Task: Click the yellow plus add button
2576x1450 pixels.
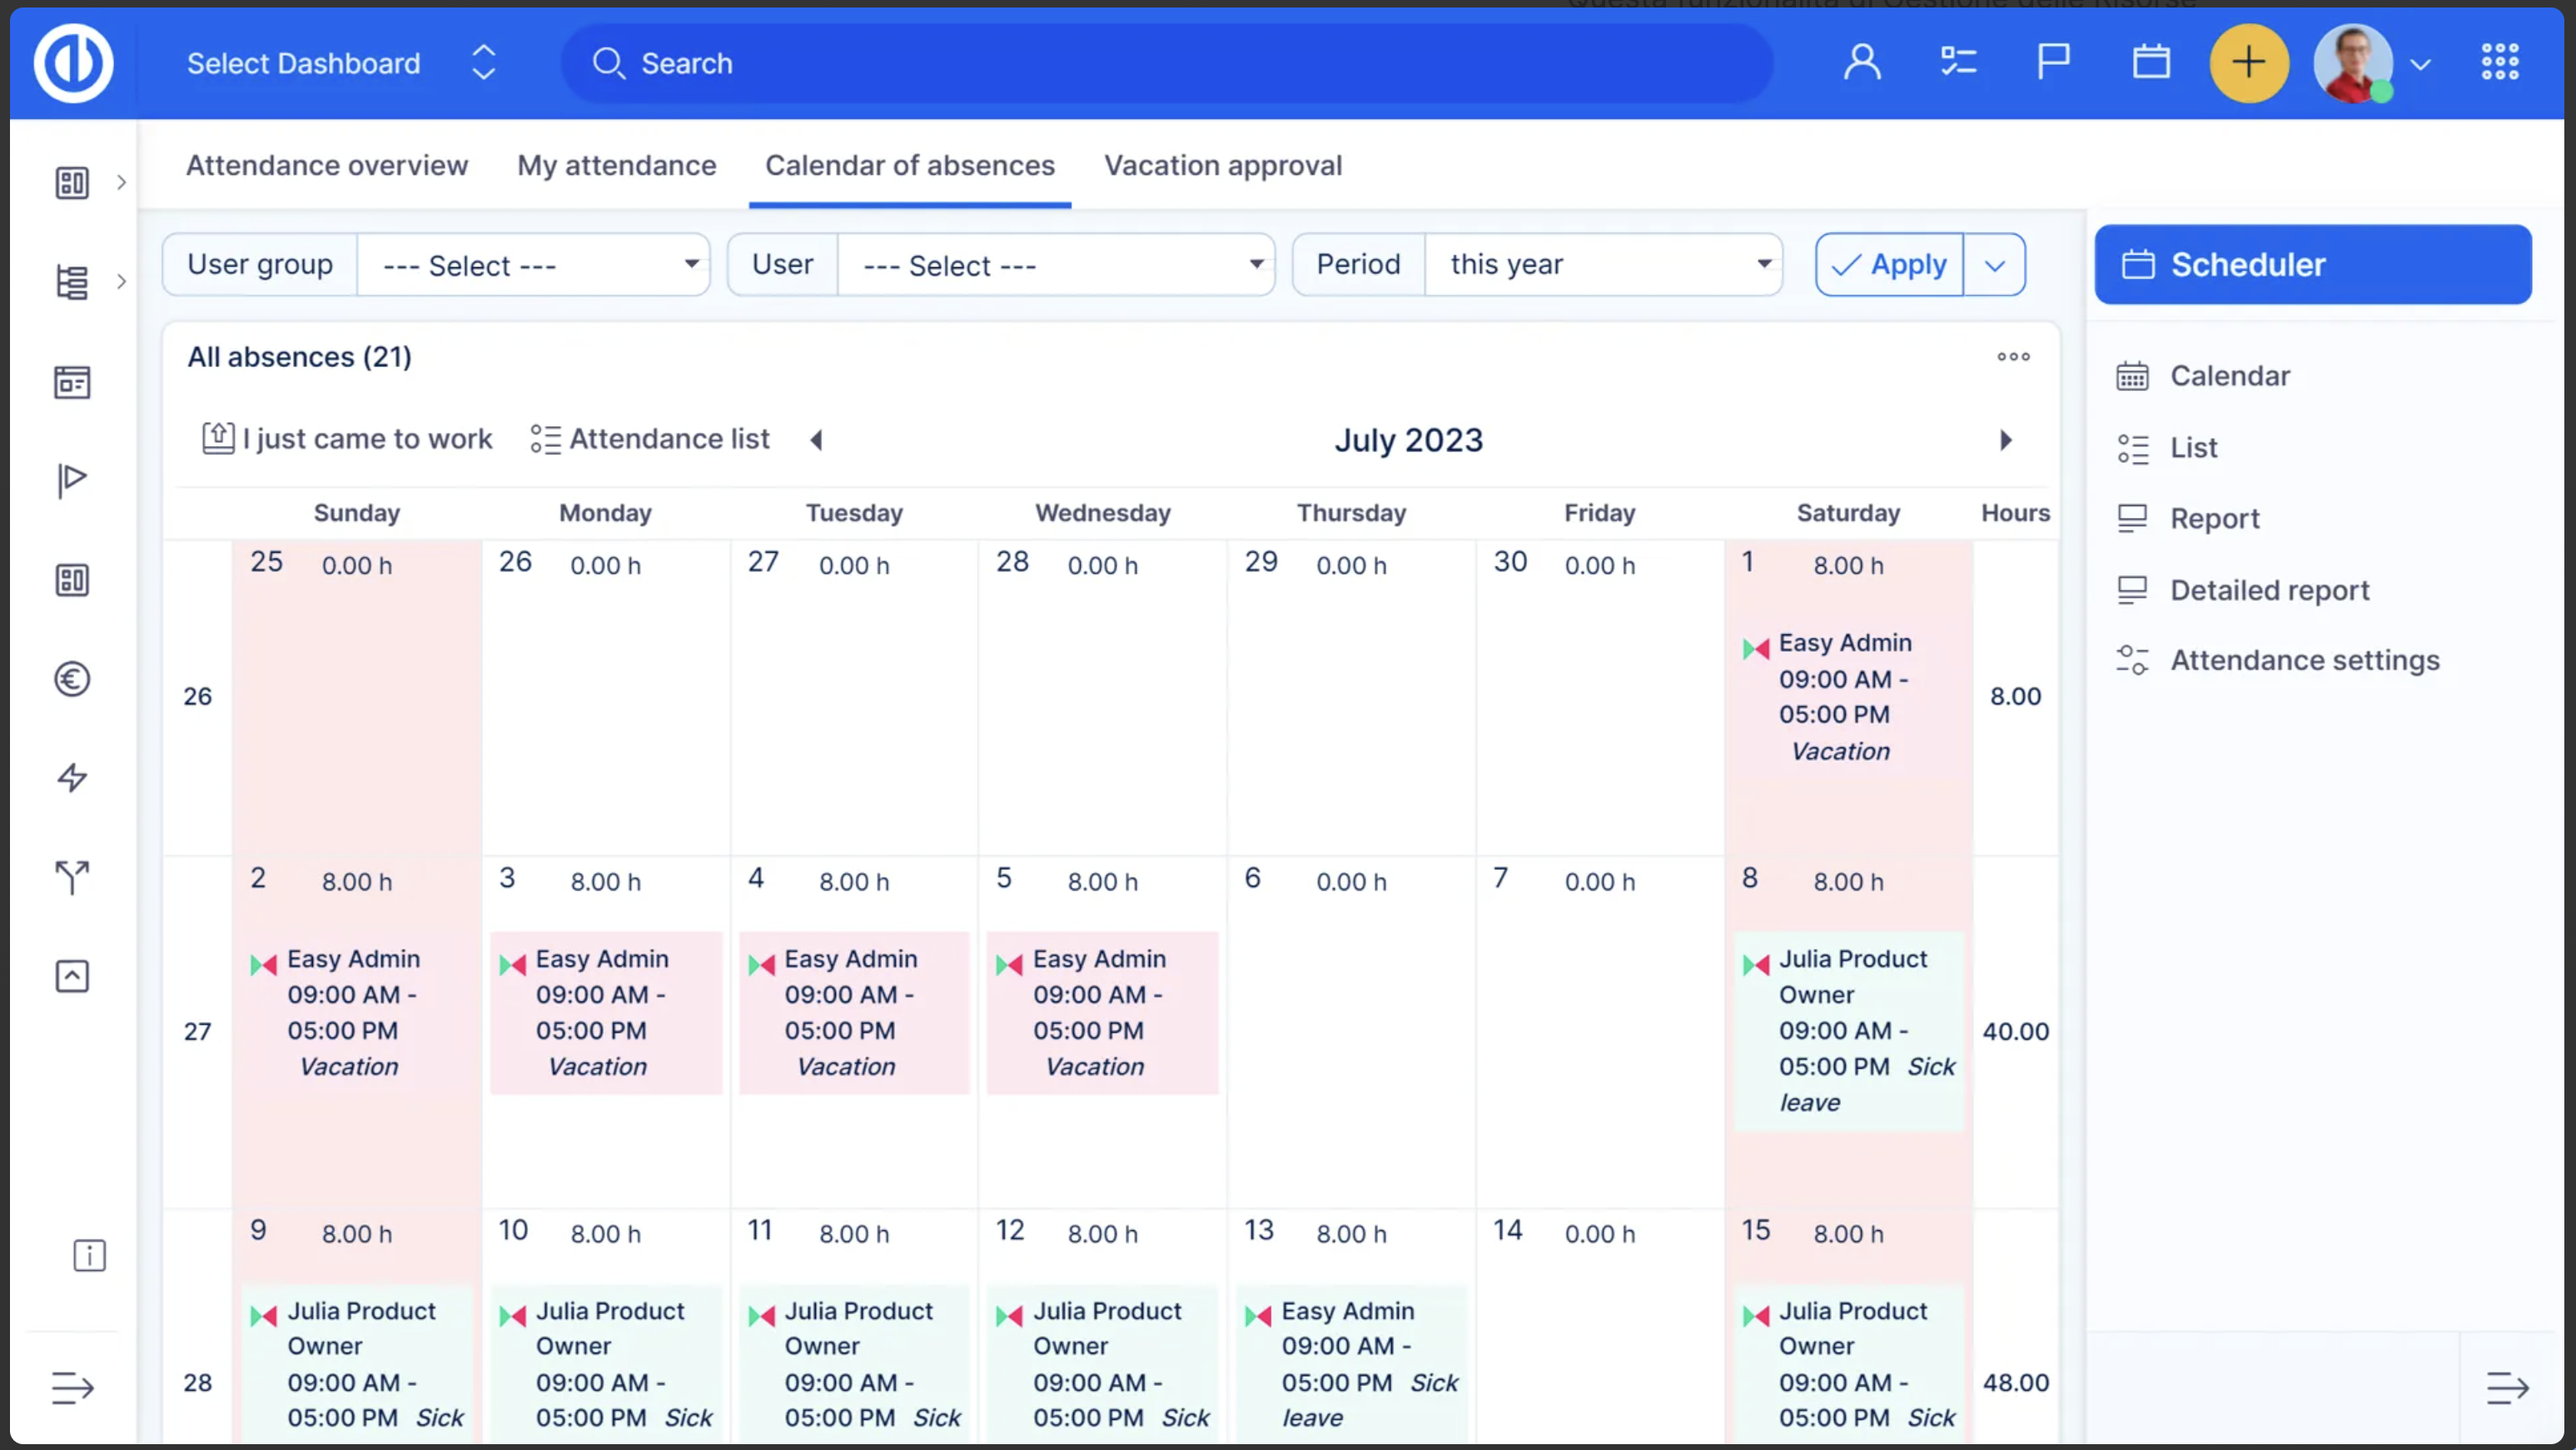Action: point(2249,63)
